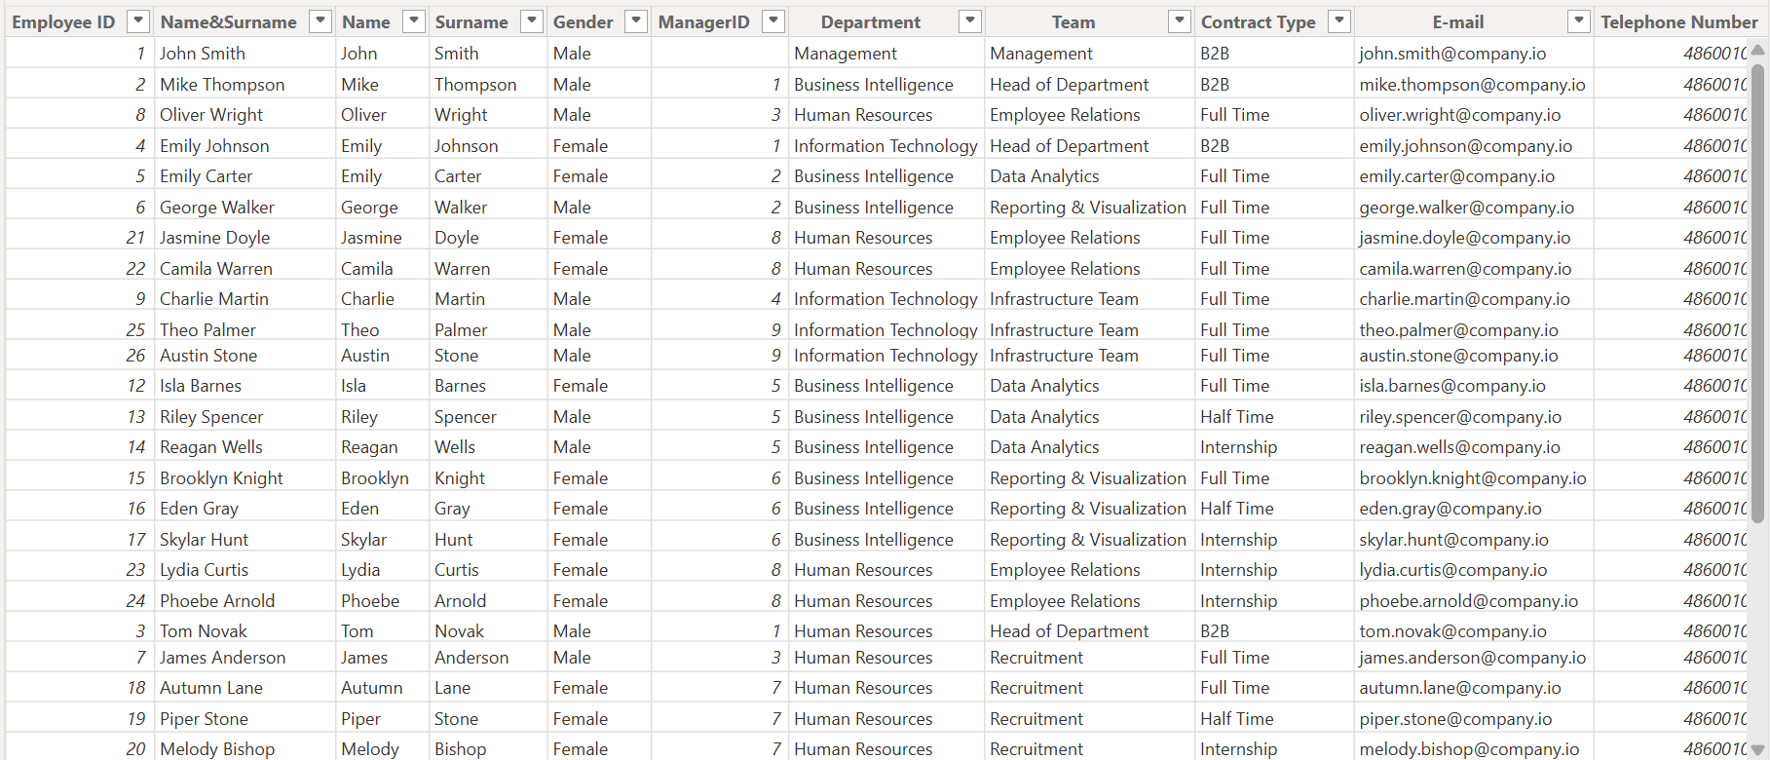Select the Telephone Number column header

point(1678,21)
